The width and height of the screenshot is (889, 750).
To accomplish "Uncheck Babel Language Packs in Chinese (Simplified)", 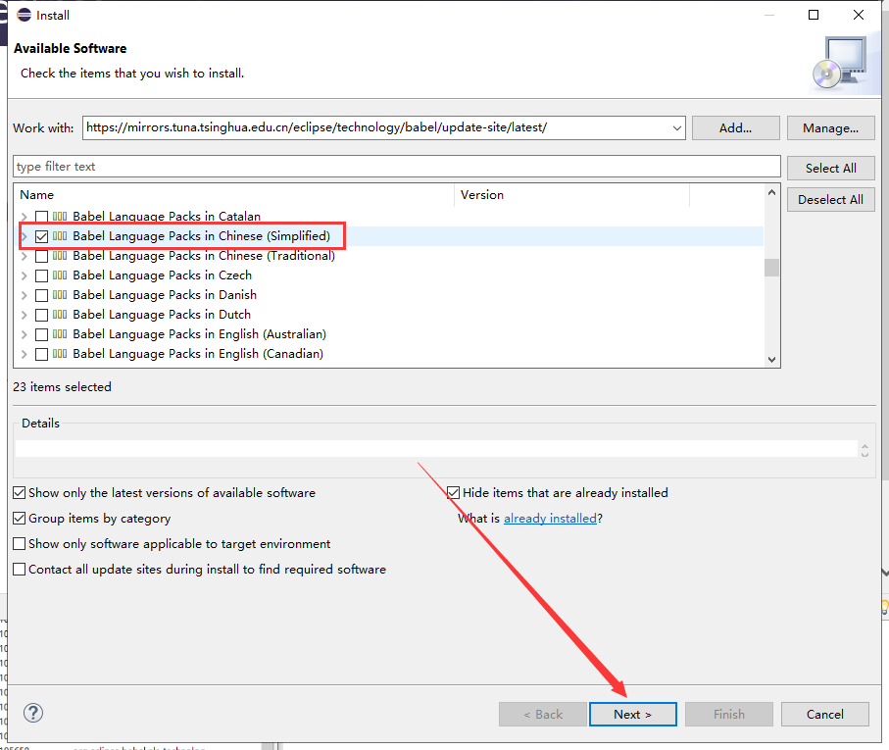I will coord(41,236).
